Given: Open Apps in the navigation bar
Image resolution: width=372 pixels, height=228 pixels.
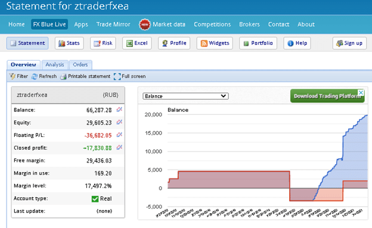Looking at the screenshot, I should point(81,24).
